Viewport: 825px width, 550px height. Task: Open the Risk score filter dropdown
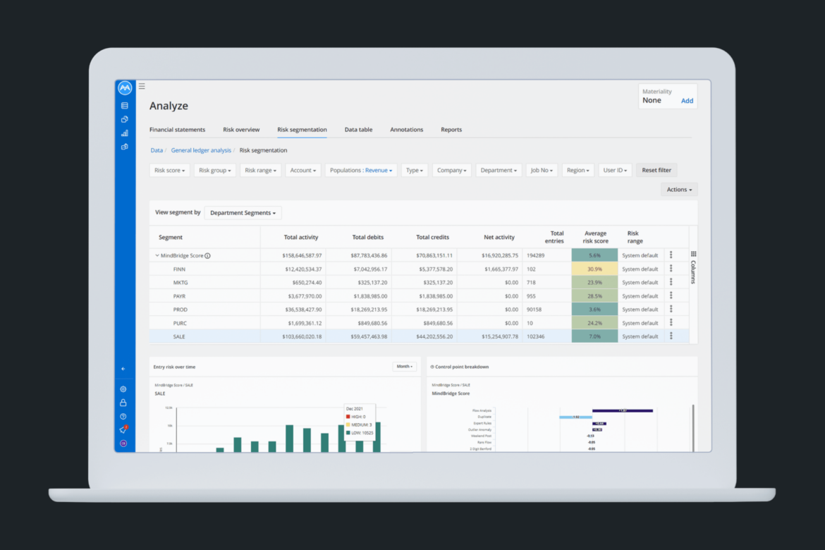coord(169,170)
